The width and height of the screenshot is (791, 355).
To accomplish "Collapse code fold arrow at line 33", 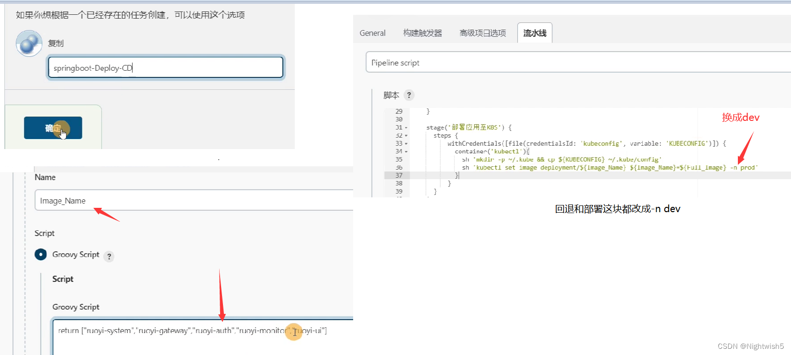I will pyautogui.click(x=406, y=144).
